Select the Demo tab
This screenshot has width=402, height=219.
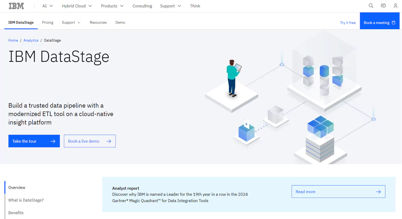click(120, 23)
